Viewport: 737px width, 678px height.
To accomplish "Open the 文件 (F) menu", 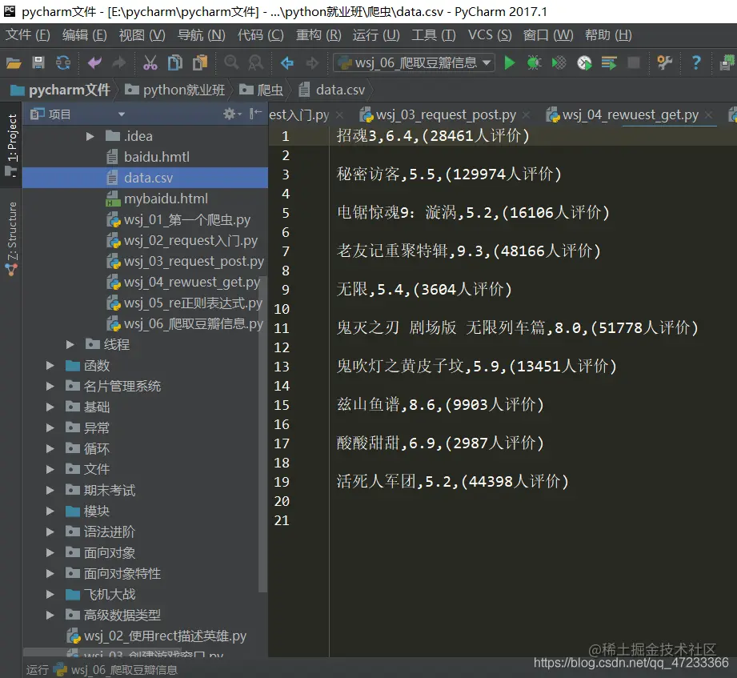I will pyautogui.click(x=28, y=35).
